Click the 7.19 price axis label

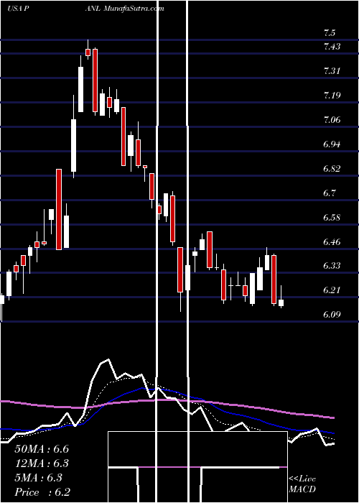[332, 96]
